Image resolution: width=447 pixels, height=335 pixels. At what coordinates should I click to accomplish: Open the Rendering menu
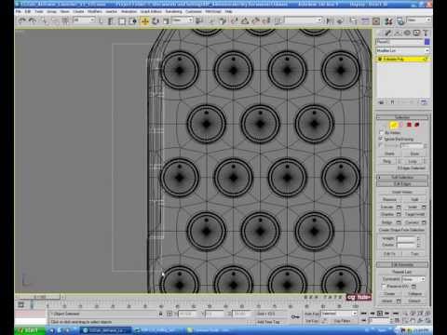coord(173,11)
